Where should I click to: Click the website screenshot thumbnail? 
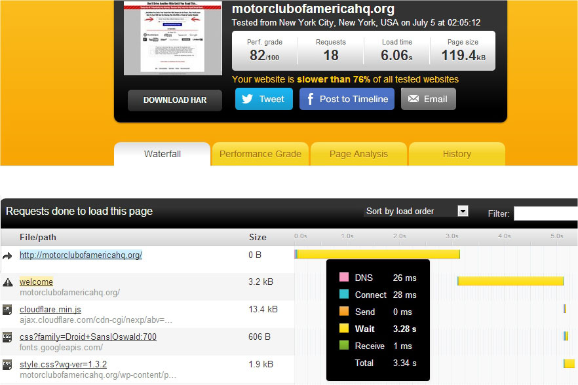click(x=173, y=38)
